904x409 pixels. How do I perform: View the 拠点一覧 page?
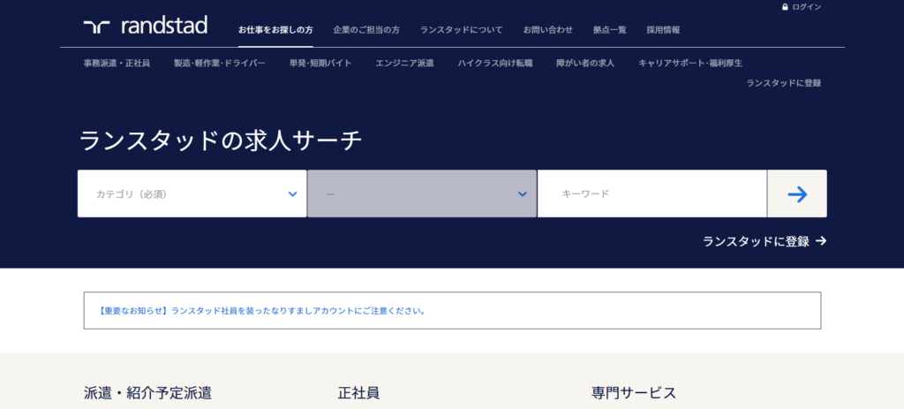tap(609, 30)
